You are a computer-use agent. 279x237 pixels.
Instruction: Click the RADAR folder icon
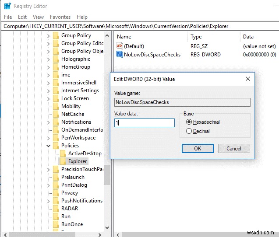(56, 209)
